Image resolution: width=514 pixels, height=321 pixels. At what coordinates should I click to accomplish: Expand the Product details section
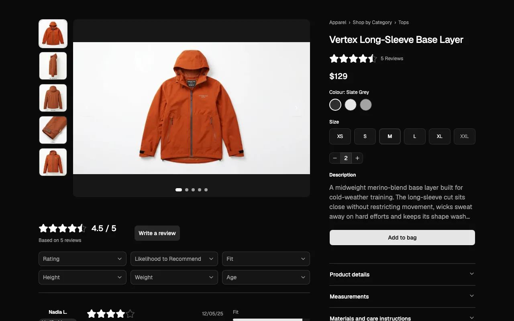pyautogui.click(x=402, y=274)
